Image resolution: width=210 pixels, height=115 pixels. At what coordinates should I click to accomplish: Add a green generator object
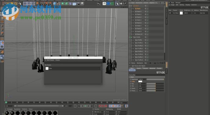click(62, 4)
